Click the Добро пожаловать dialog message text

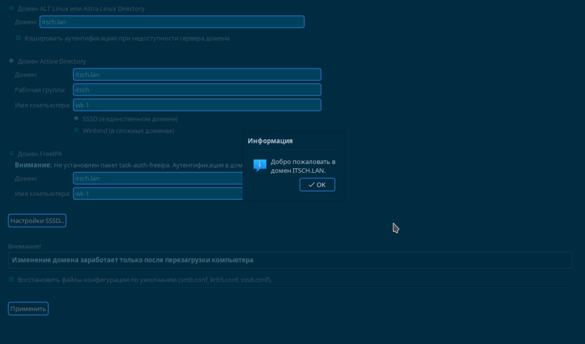click(303, 166)
